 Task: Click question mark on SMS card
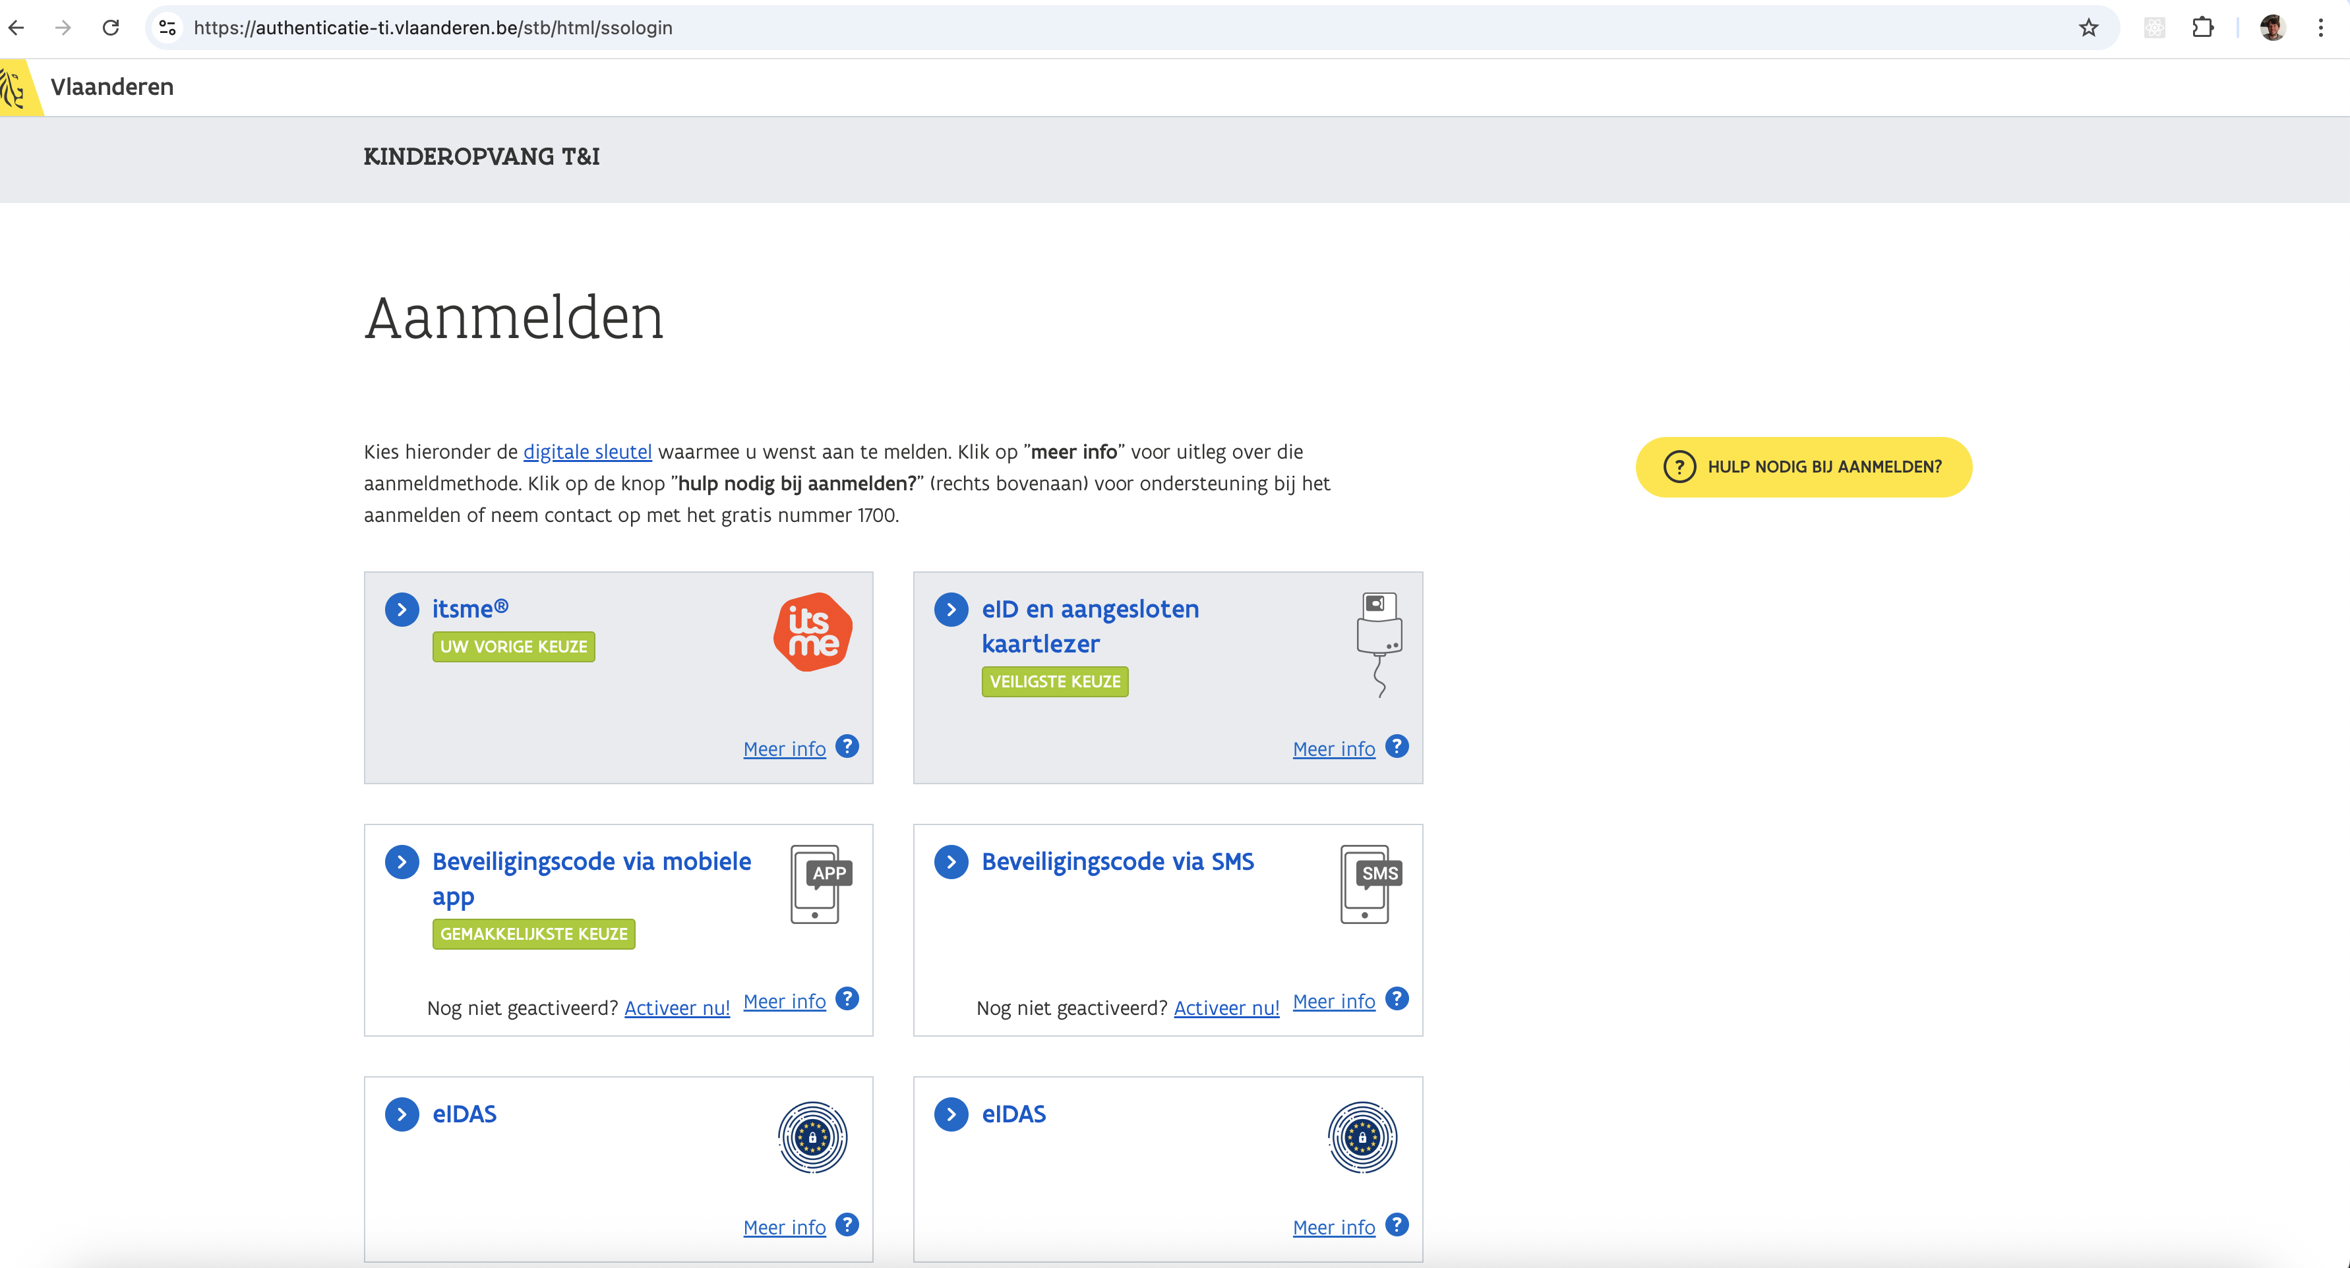coord(1397,999)
